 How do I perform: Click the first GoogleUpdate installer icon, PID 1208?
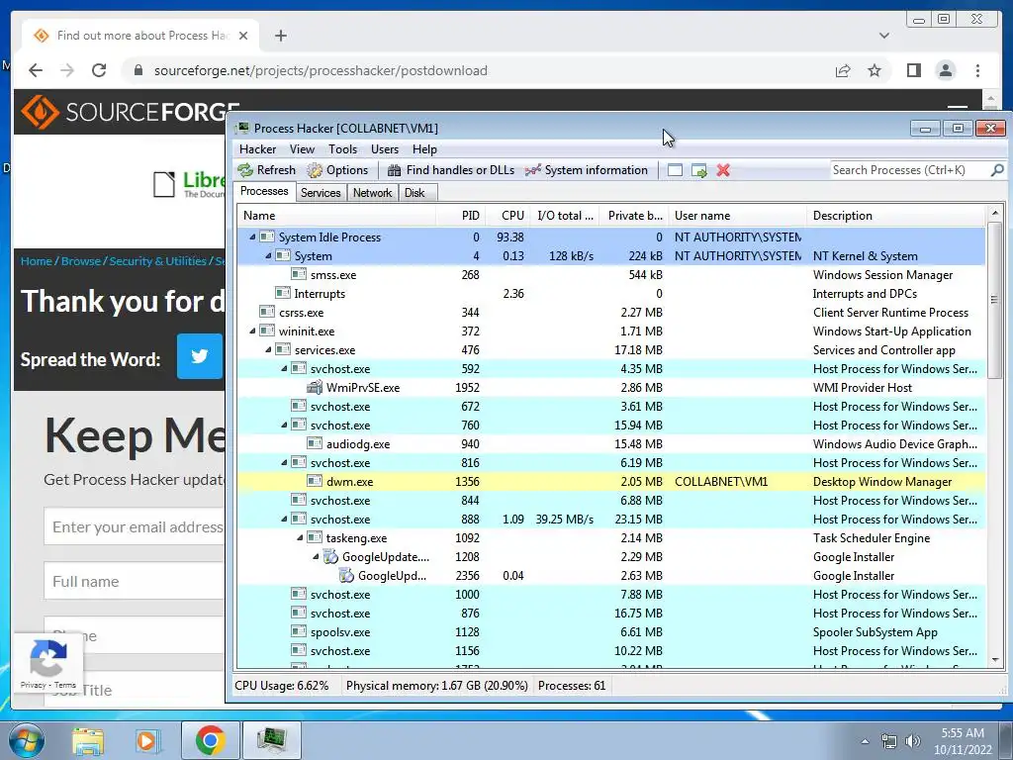(330, 557)
